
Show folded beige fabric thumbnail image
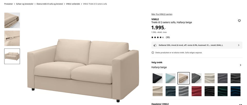[x=12, y=20]
